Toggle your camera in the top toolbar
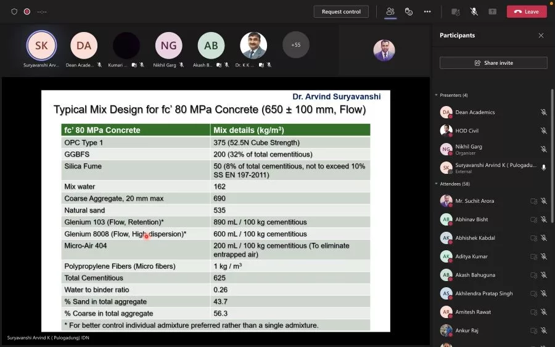555x347 pixels. click(455, 12)
